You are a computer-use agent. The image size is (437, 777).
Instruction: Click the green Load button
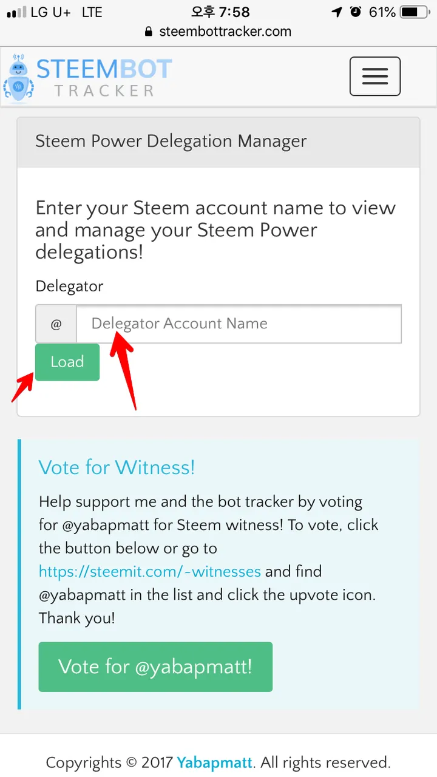(67, 362)
